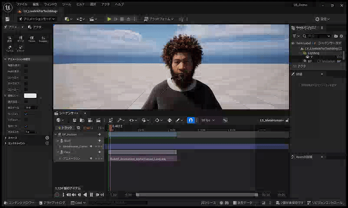Open the ビルド menu
The width and height of the screenshot is (348, 208).
click(80, 4)
